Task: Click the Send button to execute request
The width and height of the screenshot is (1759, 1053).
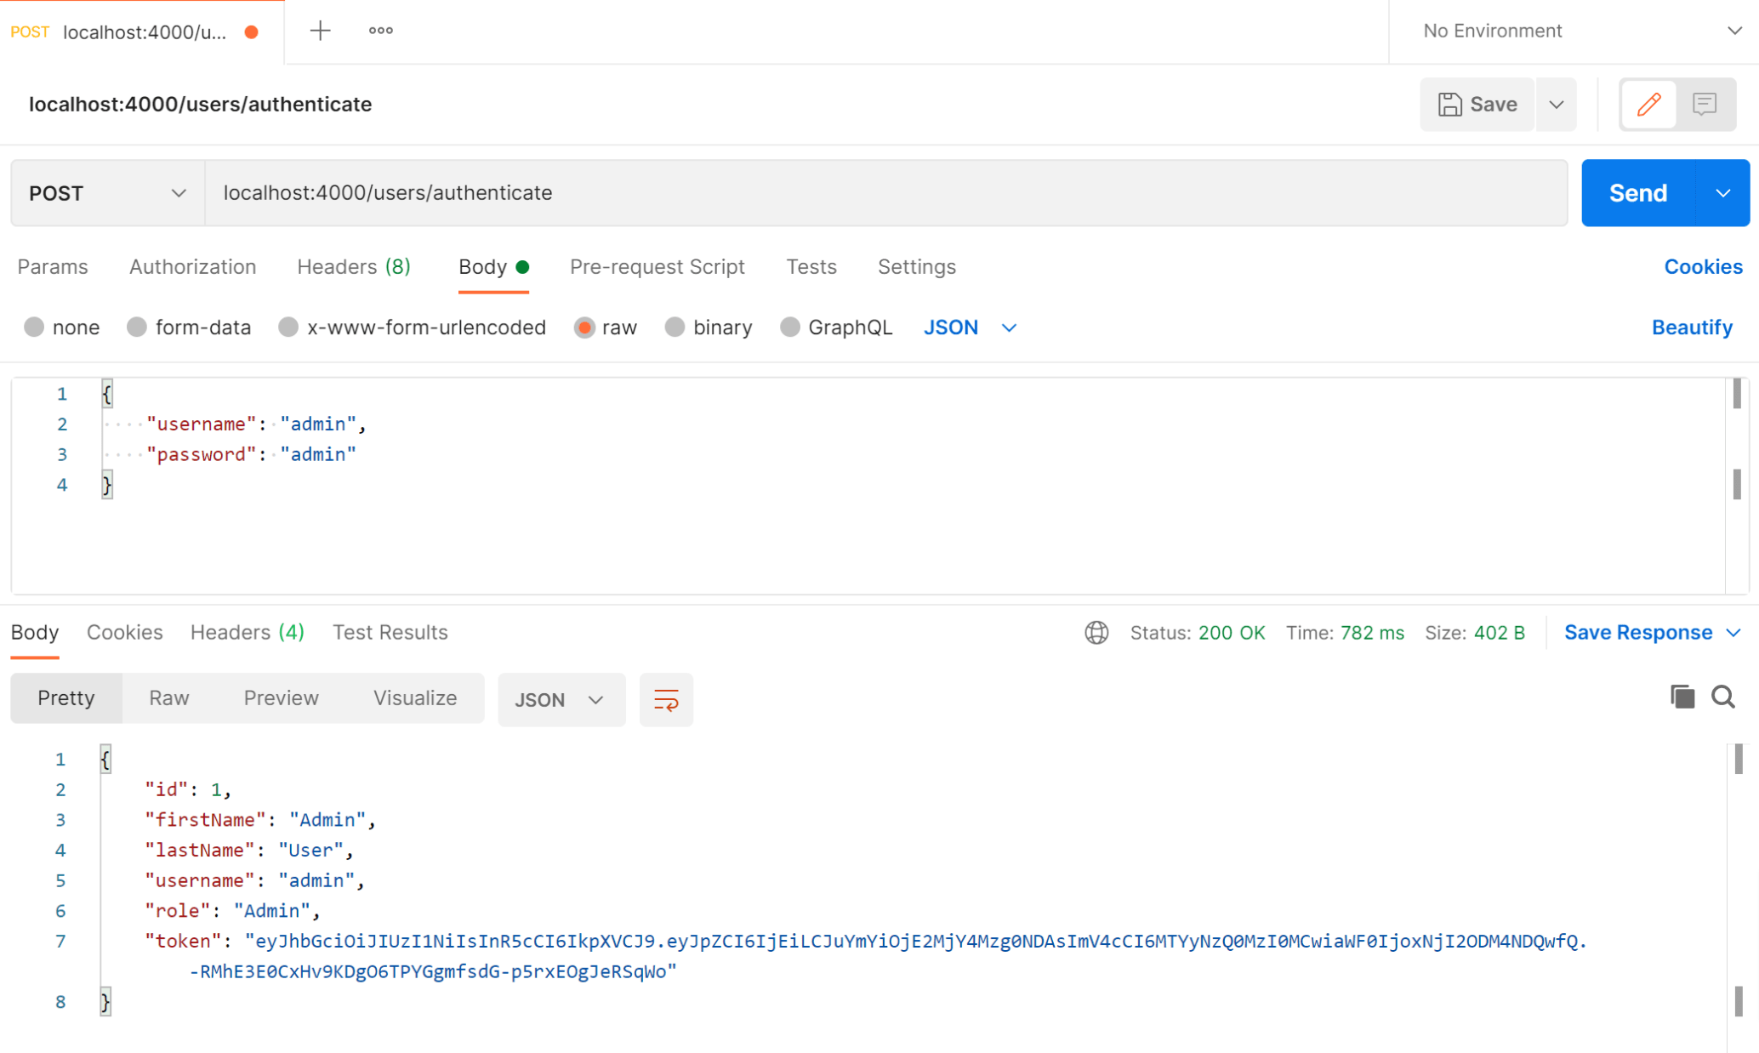Action: [1639, 193]
